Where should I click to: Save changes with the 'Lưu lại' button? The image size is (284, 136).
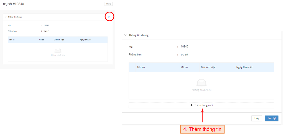pyautogui.click(x=272, y=118)
